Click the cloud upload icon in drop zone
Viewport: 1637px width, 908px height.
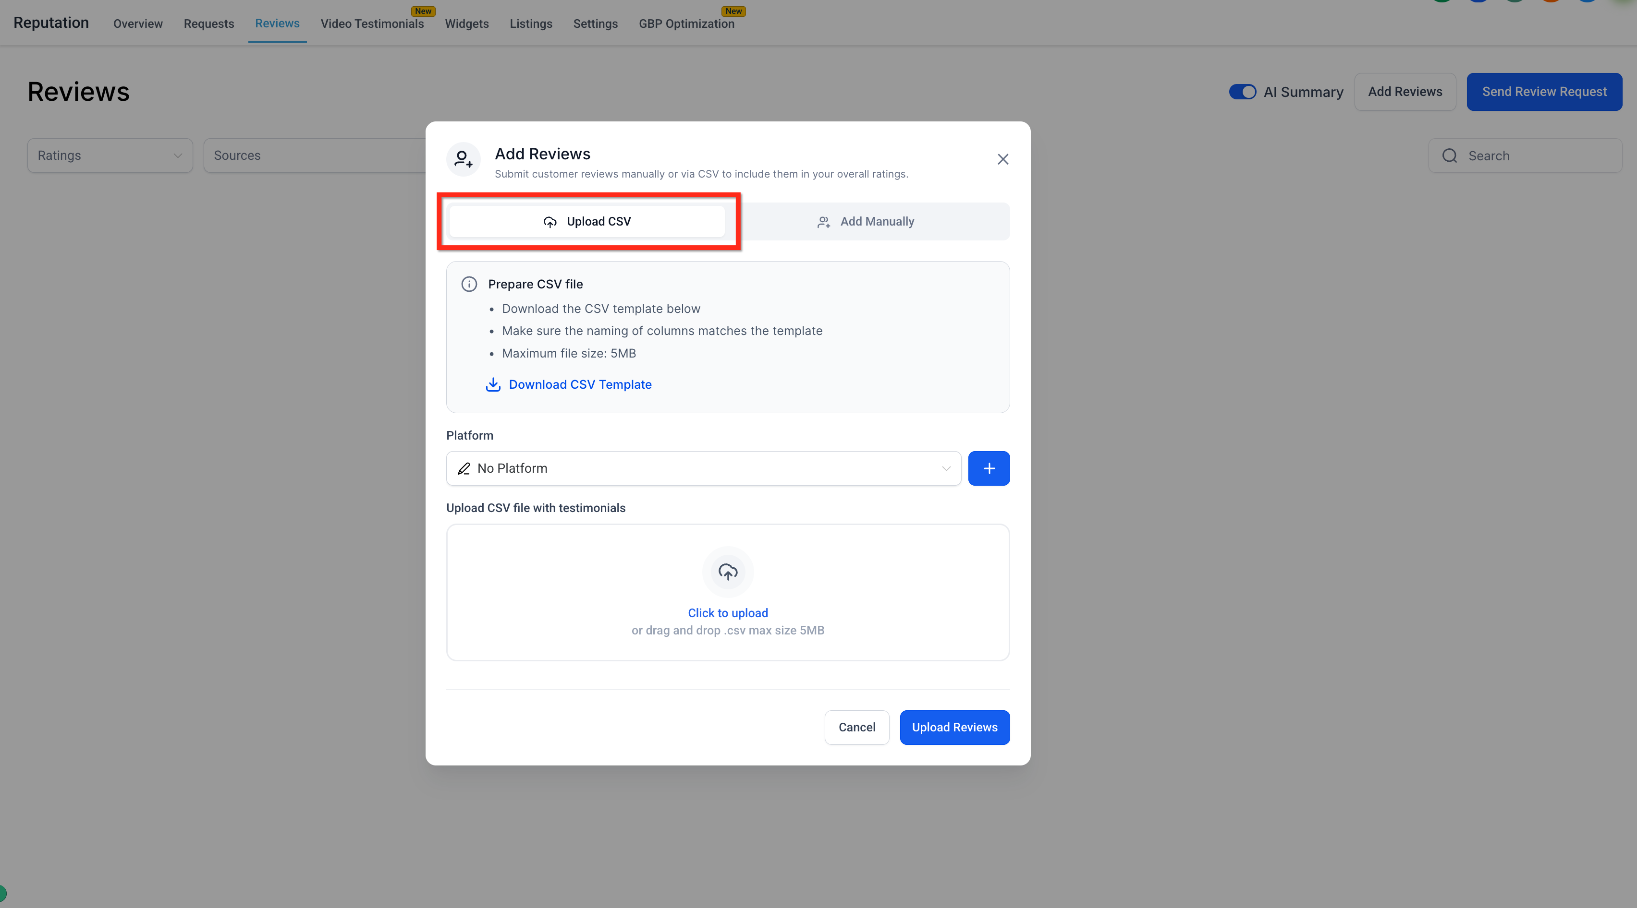click(728, 572)
